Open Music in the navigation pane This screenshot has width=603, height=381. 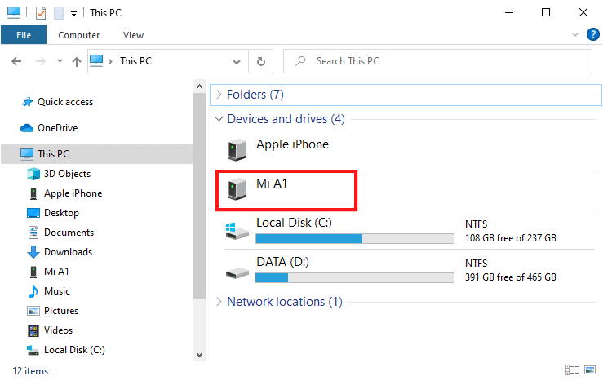click(49, 291)
